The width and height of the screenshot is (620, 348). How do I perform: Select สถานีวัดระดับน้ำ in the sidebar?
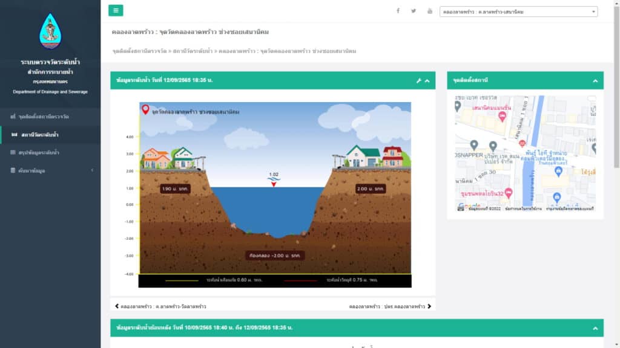(x=40, y=134)
